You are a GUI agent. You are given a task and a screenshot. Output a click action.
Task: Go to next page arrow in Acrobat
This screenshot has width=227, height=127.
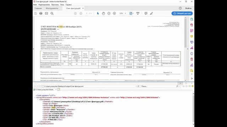coord(81,13)
